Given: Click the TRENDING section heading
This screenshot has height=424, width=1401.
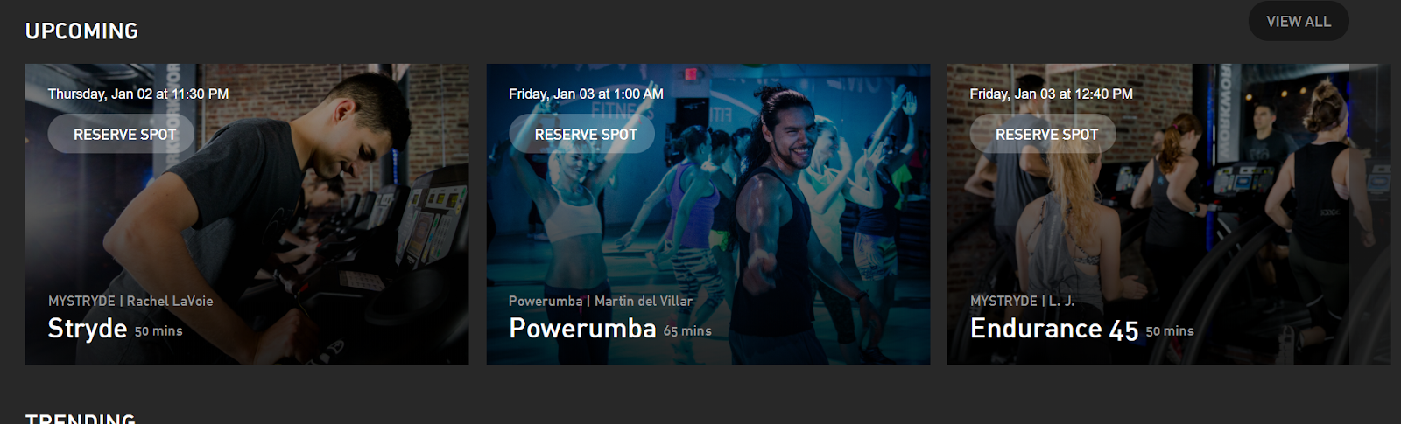Looking at the screenshot, I should 81,419.
